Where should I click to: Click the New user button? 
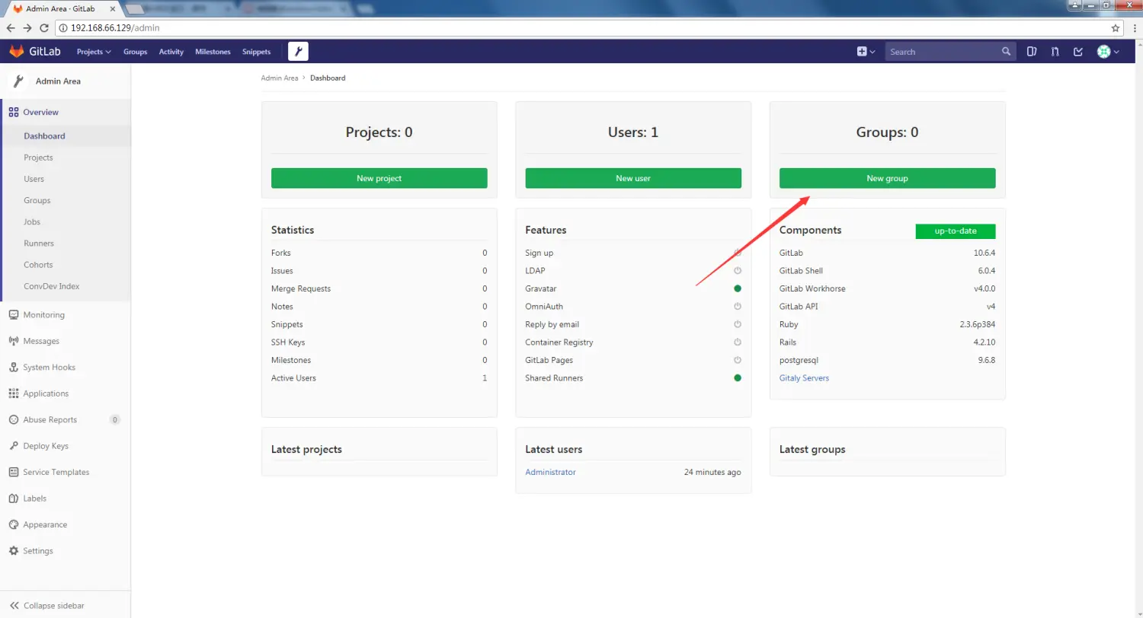tap(633, 178)
